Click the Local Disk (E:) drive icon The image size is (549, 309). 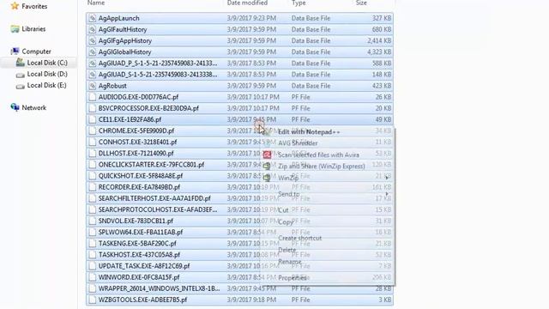21,86
